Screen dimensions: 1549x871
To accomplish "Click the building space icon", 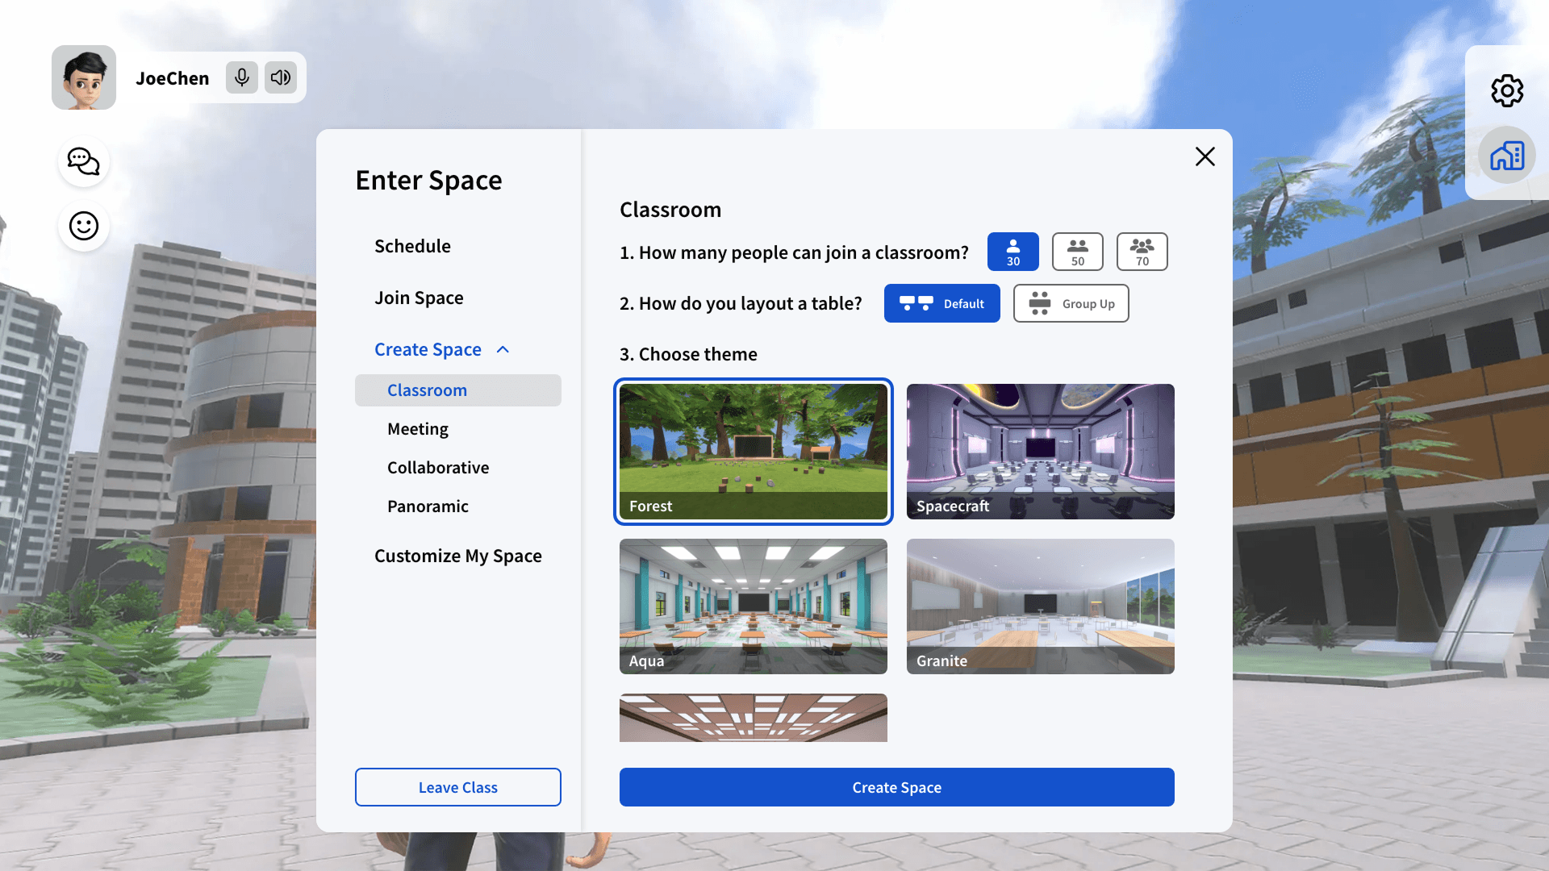I will 1506,156.
